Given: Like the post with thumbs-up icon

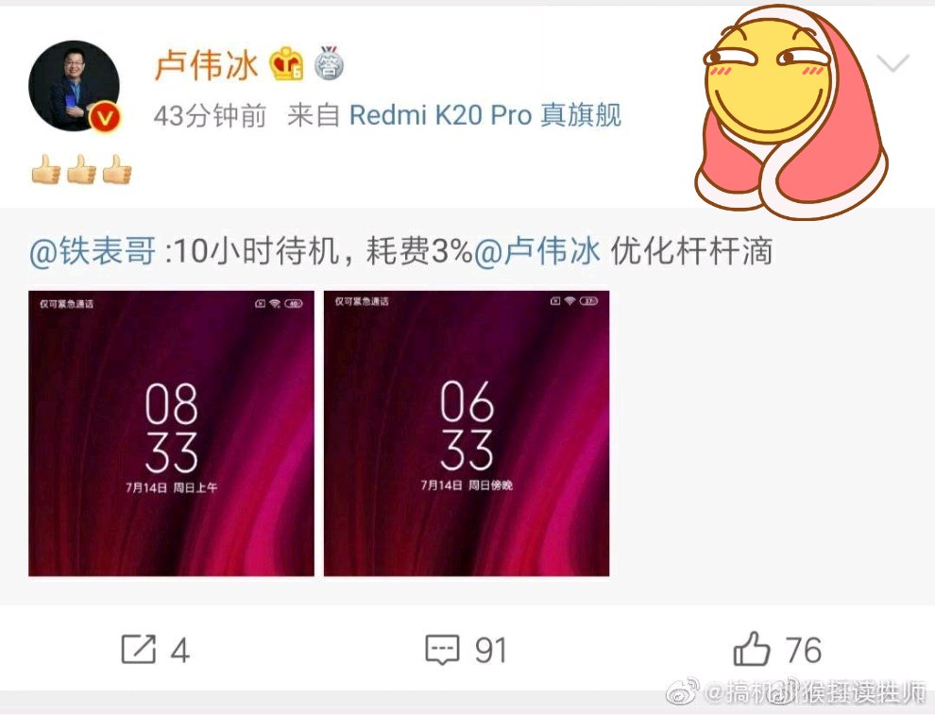Looking at the screenshot, I should pyautogui.click(x=752, y=648).
